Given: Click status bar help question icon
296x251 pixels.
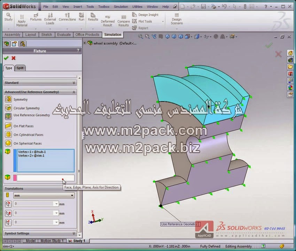Looking at the screenshot, I should click(263, 246).
